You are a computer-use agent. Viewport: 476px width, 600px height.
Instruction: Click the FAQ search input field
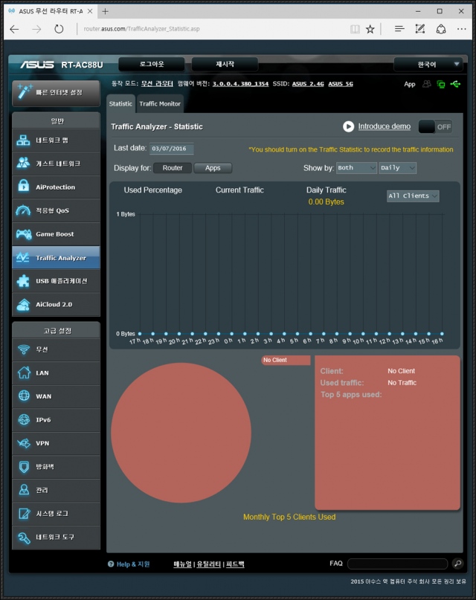[398, 564]
